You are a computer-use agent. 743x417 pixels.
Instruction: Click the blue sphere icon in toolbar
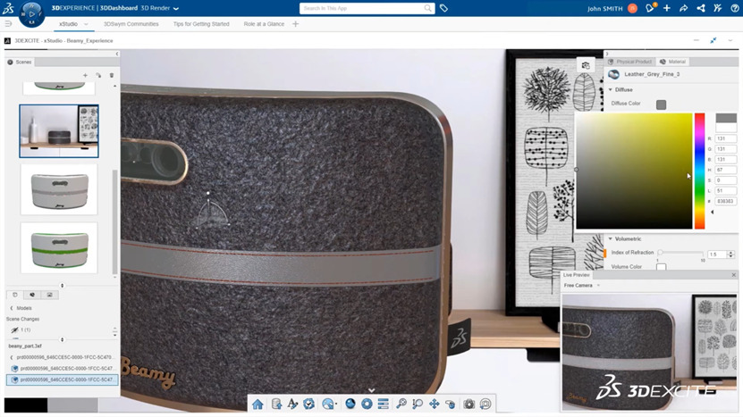tap(350, 404)
